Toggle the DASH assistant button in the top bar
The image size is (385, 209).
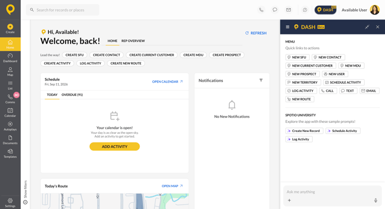(326, 10)
